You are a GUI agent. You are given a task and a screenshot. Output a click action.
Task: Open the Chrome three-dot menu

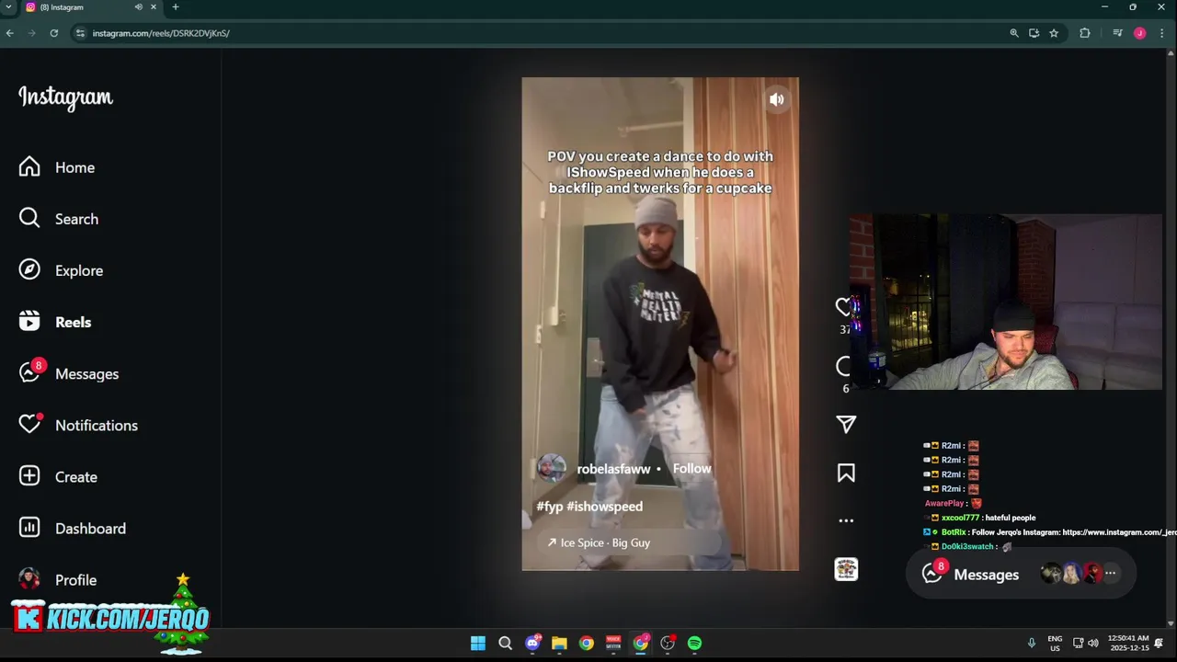coord(1162,33)
